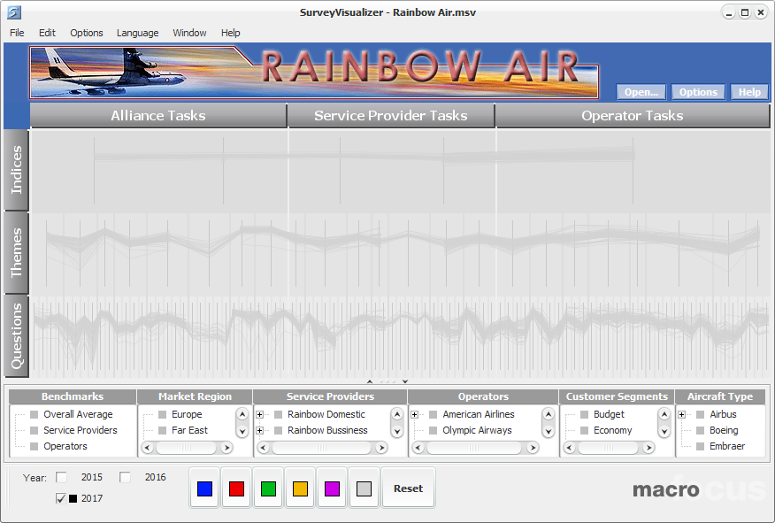
Task: Click the Open... button in header
Action: pos(641,92)
